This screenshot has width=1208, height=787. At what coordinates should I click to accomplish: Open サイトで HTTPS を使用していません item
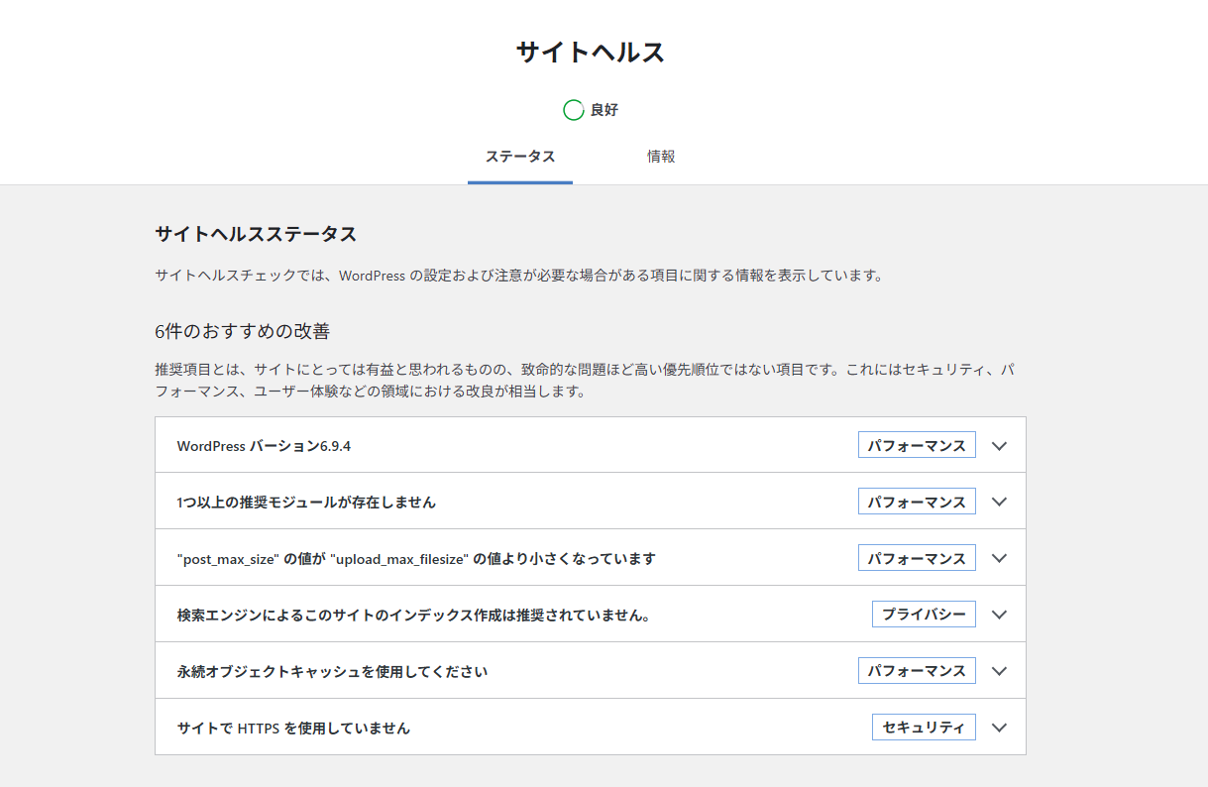293,728
